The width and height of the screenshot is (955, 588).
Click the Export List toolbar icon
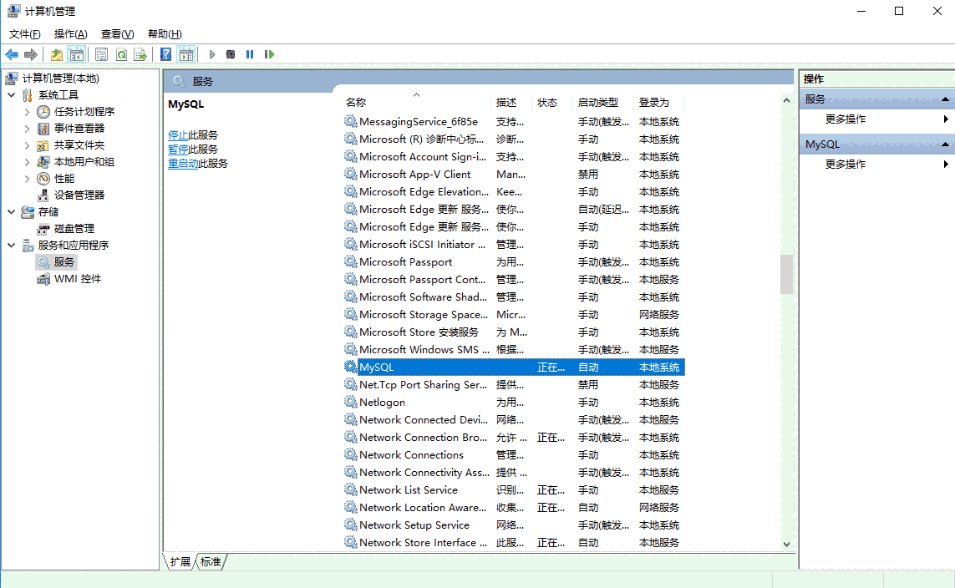click(x=140, y=53)
